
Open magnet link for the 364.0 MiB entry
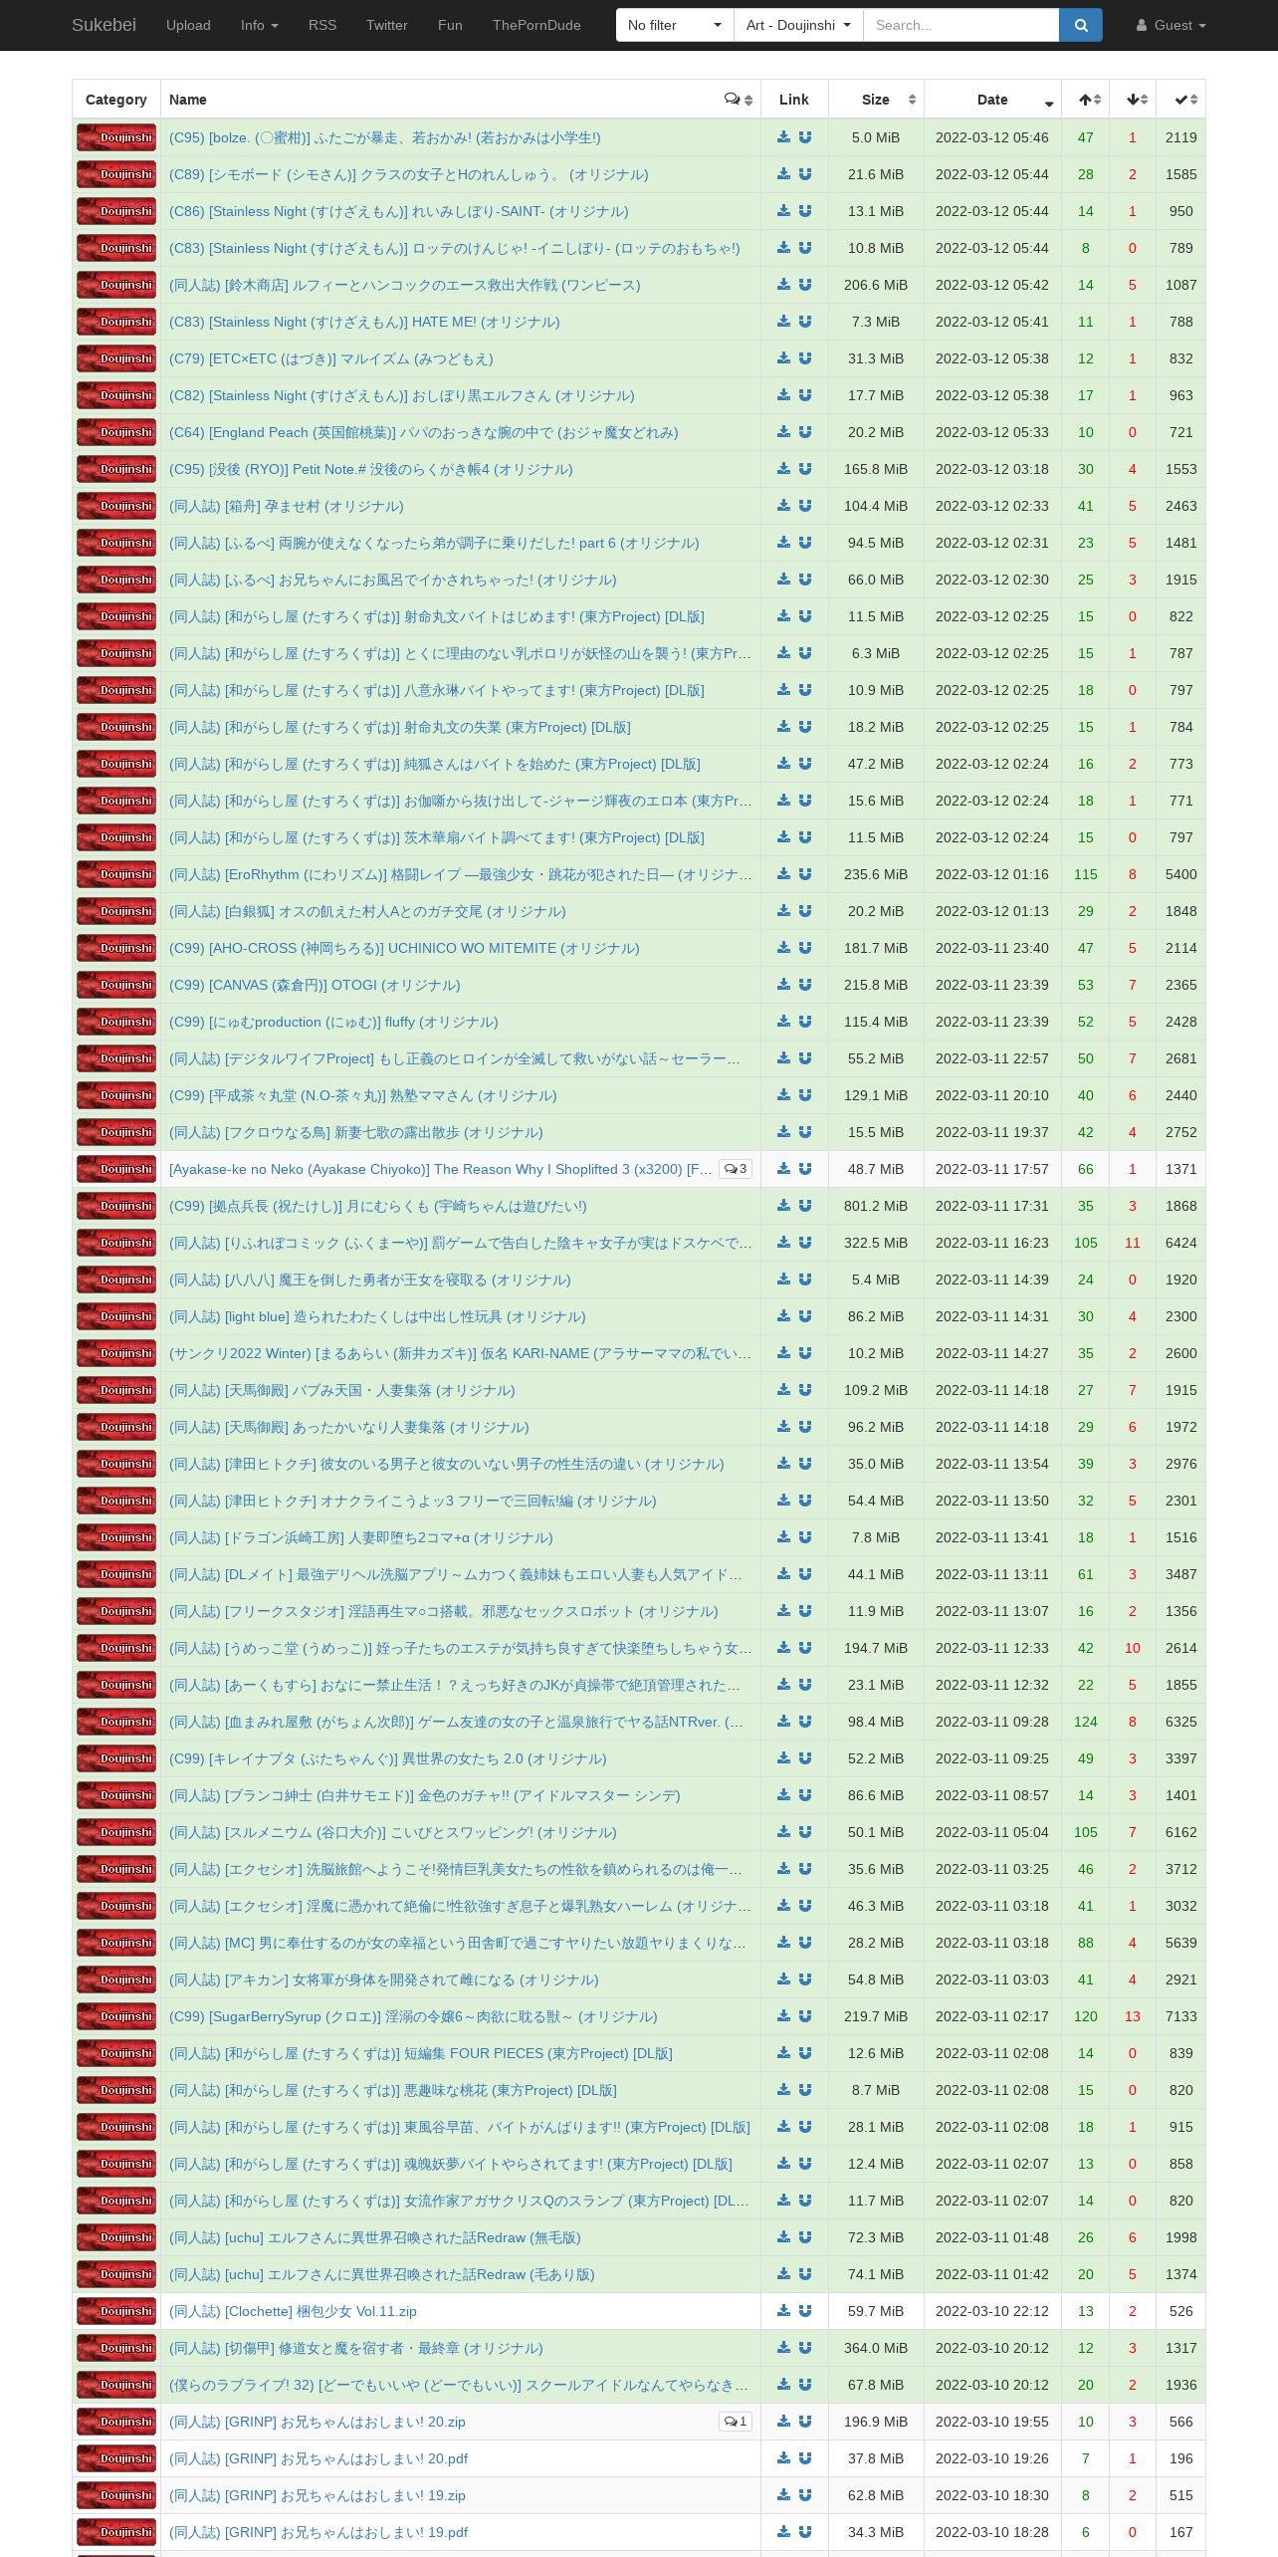[x=805, y=2348]
